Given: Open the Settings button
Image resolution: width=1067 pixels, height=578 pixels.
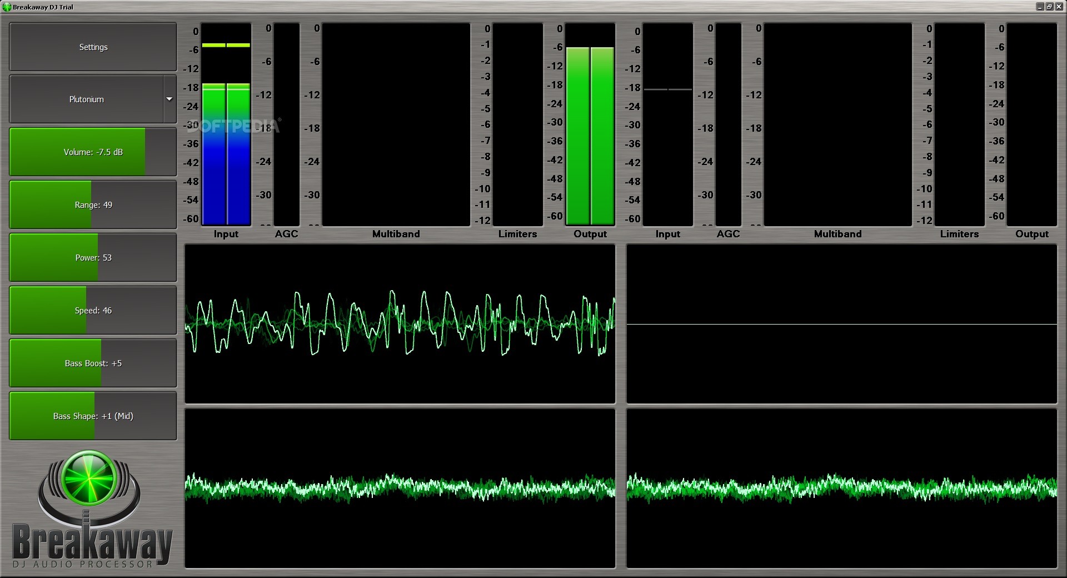Looking at the screenshot, I should 93,47.
